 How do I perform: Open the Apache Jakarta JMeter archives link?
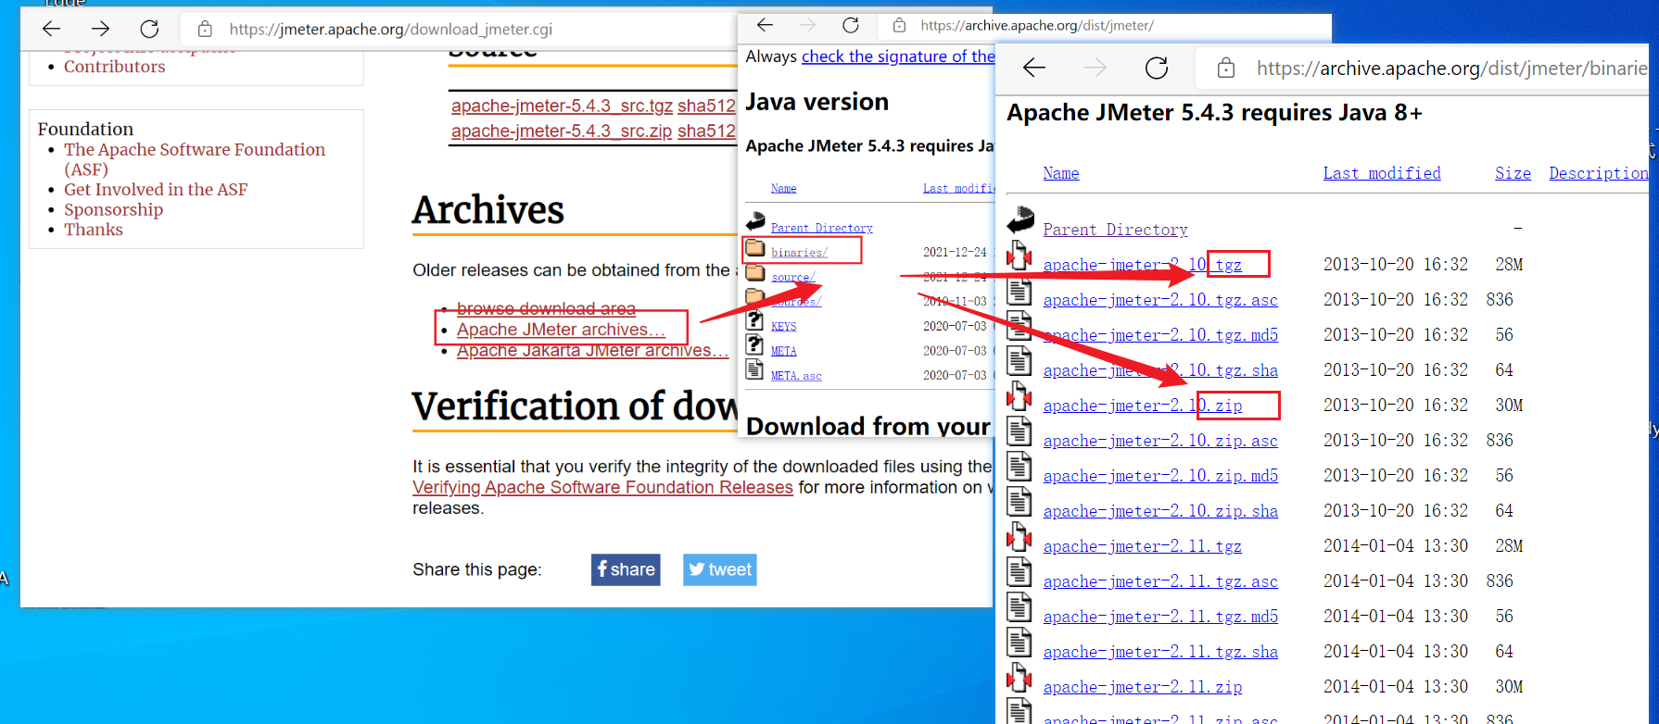click(x=592, y=351)
